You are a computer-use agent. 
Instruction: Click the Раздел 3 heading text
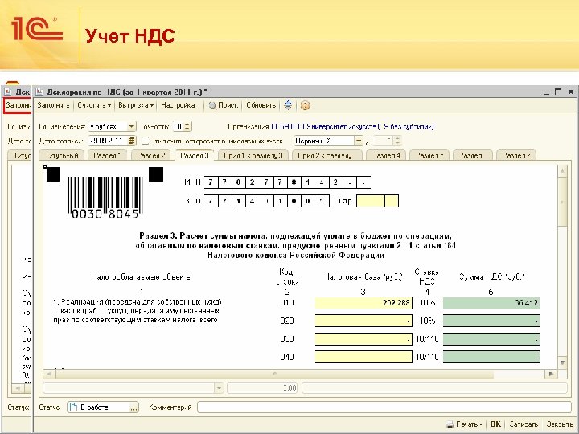(x=295, y=245)
